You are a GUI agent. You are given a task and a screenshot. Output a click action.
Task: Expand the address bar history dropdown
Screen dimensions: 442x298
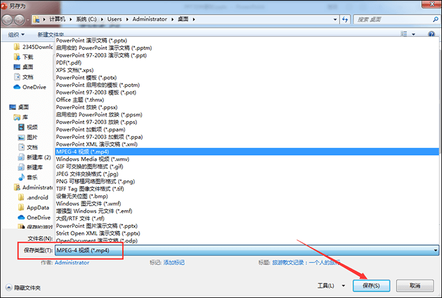pyautogui.click(x=335, y=20)
